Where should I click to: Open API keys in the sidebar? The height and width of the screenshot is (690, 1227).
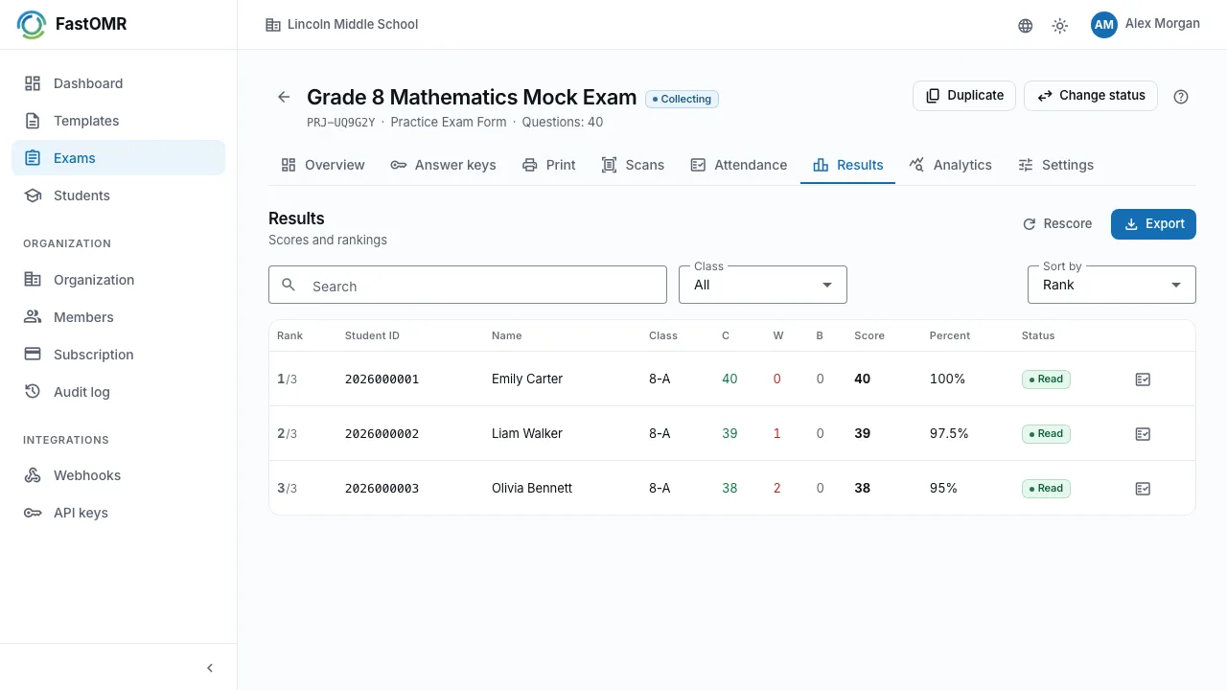point(119,513)
